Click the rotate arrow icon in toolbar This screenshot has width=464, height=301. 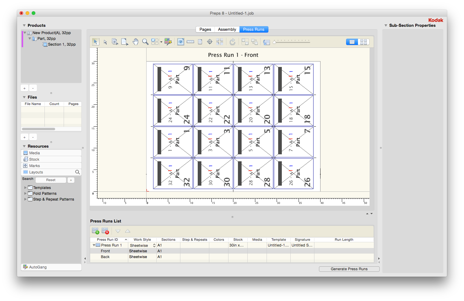(x=232, y=42)
